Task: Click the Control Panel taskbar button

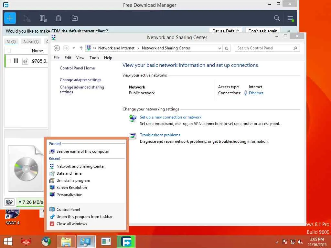Action: [x=86, y=242]
